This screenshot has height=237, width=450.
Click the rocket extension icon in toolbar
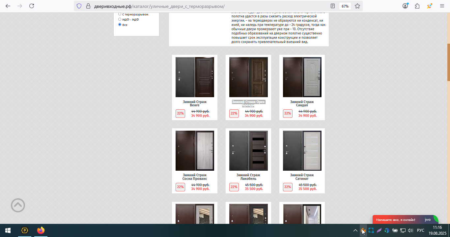pyautogui.click(x=430, y=6)
